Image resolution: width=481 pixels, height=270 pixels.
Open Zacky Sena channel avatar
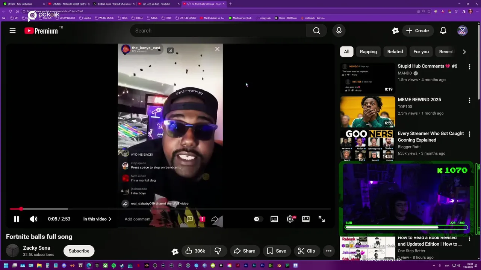12,251
